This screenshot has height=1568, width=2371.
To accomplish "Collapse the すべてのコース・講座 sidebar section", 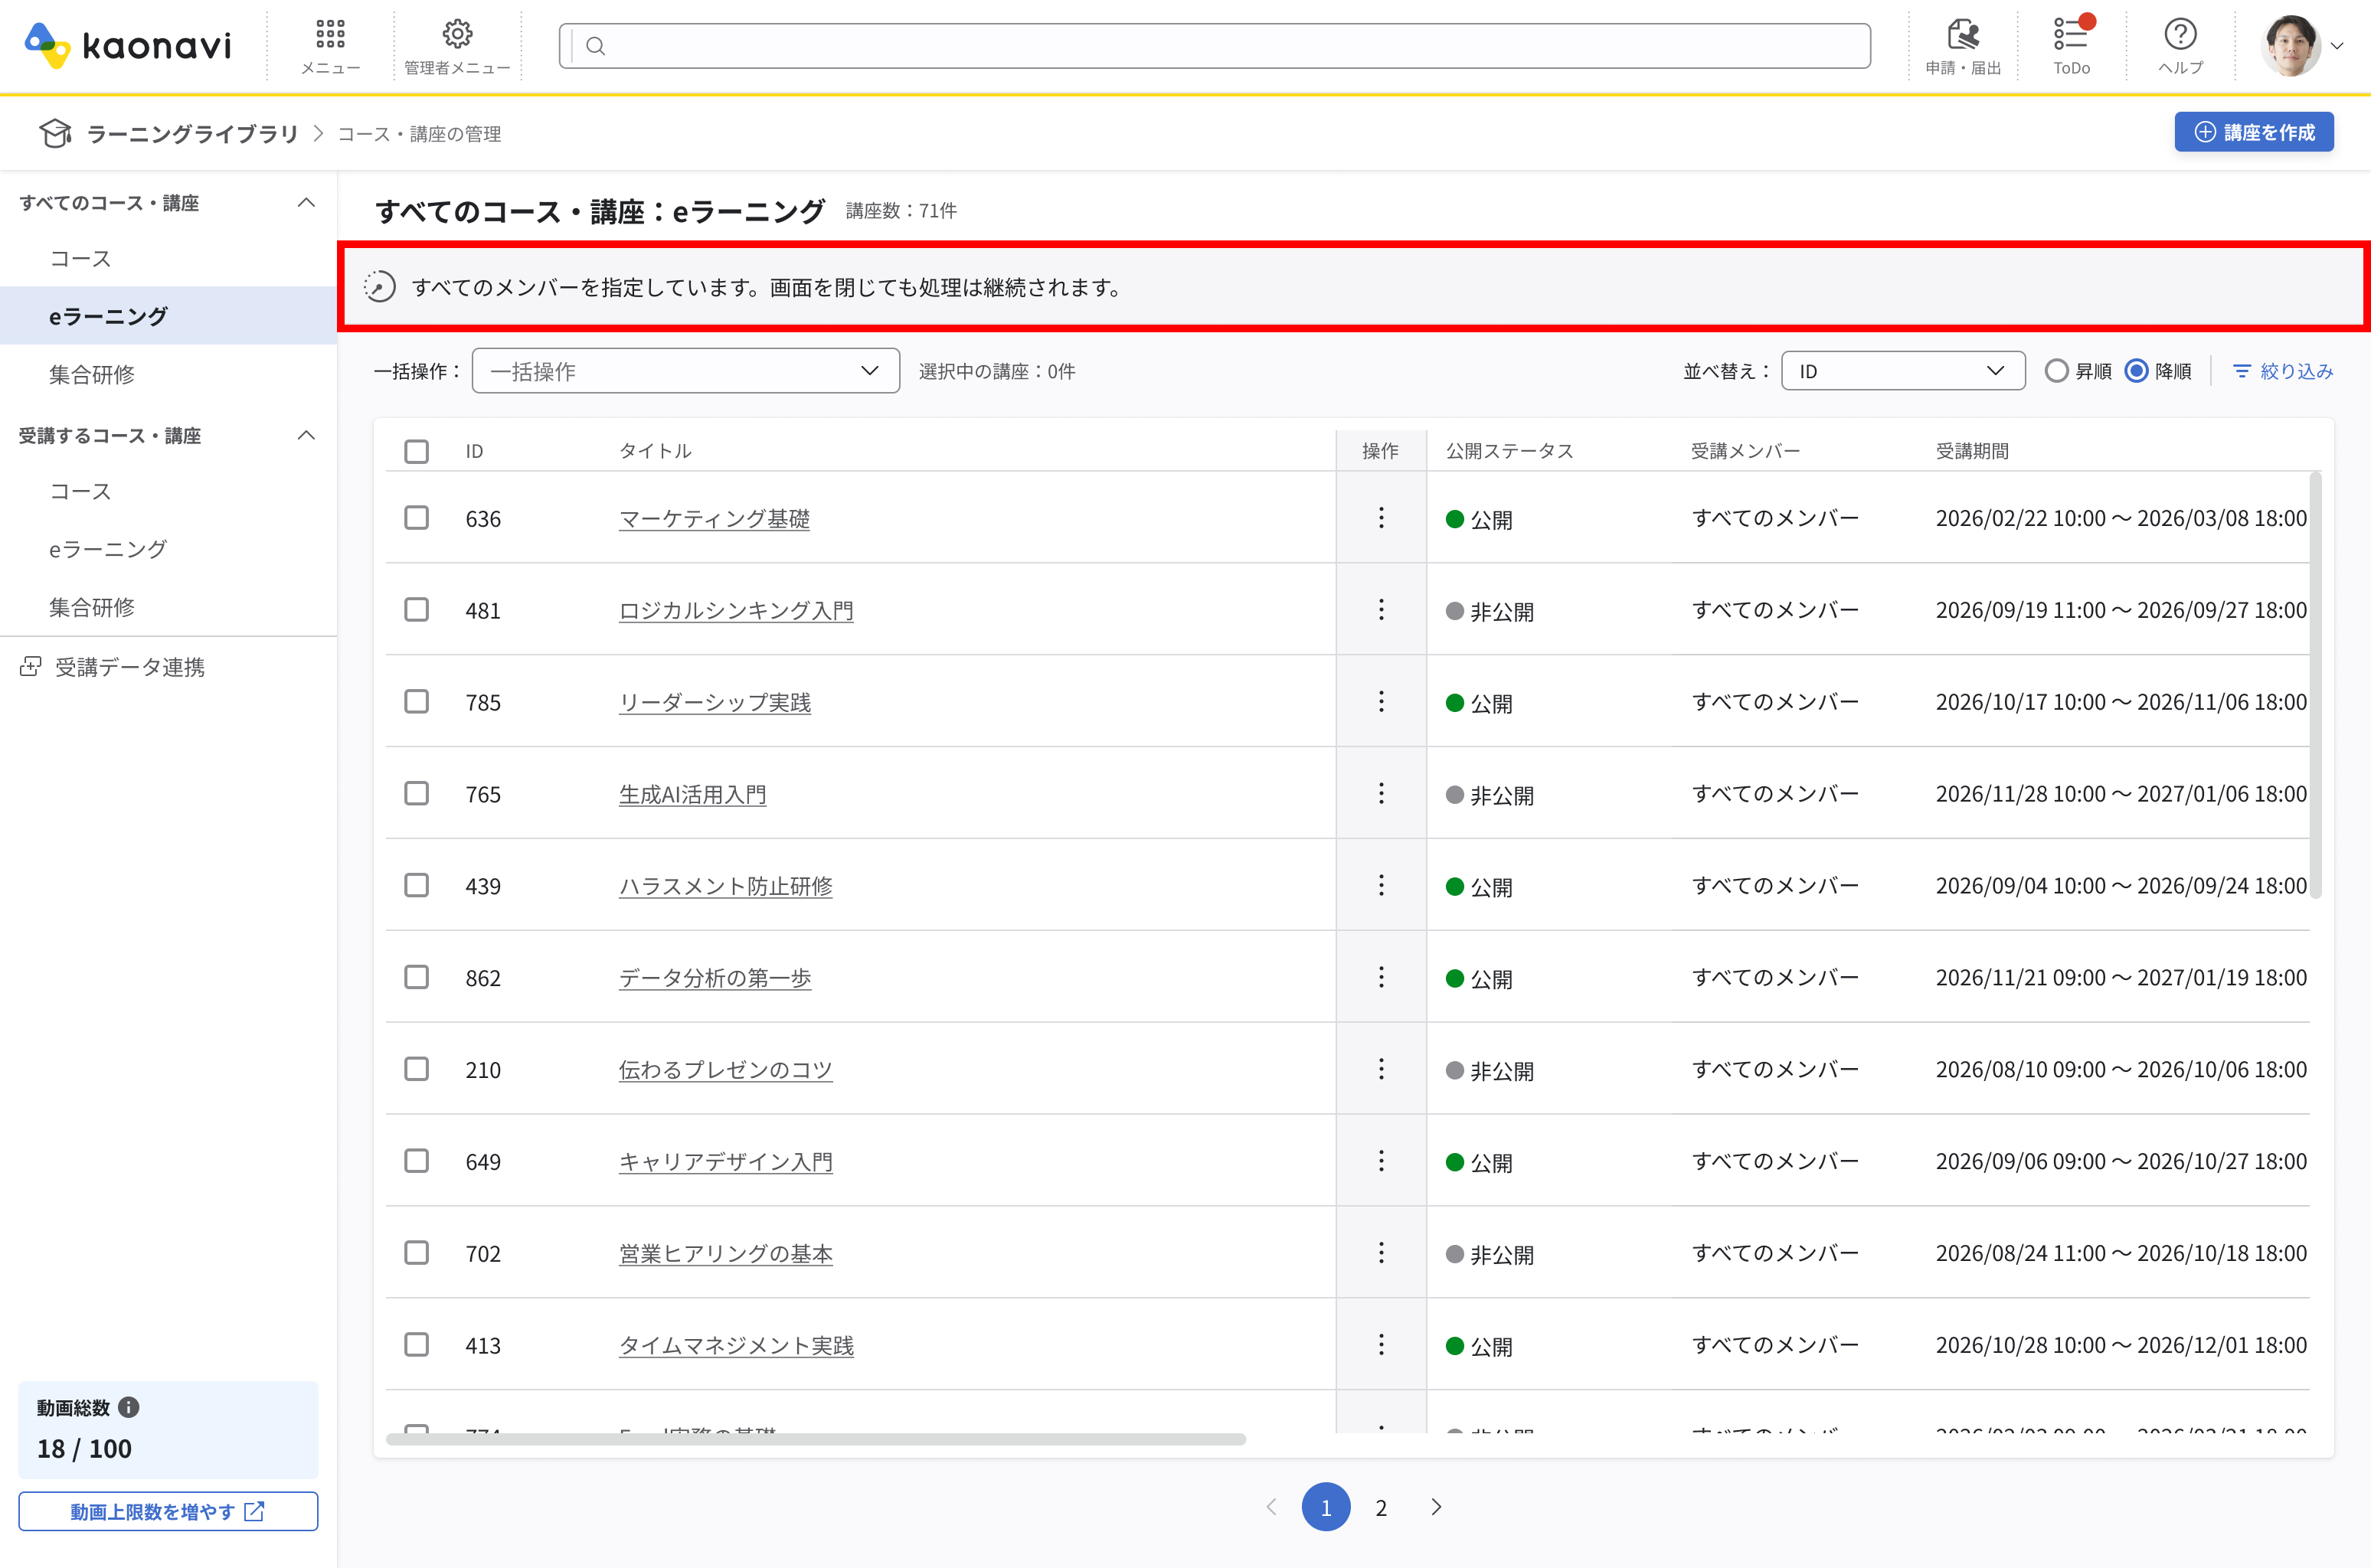I will click(306, 203).
